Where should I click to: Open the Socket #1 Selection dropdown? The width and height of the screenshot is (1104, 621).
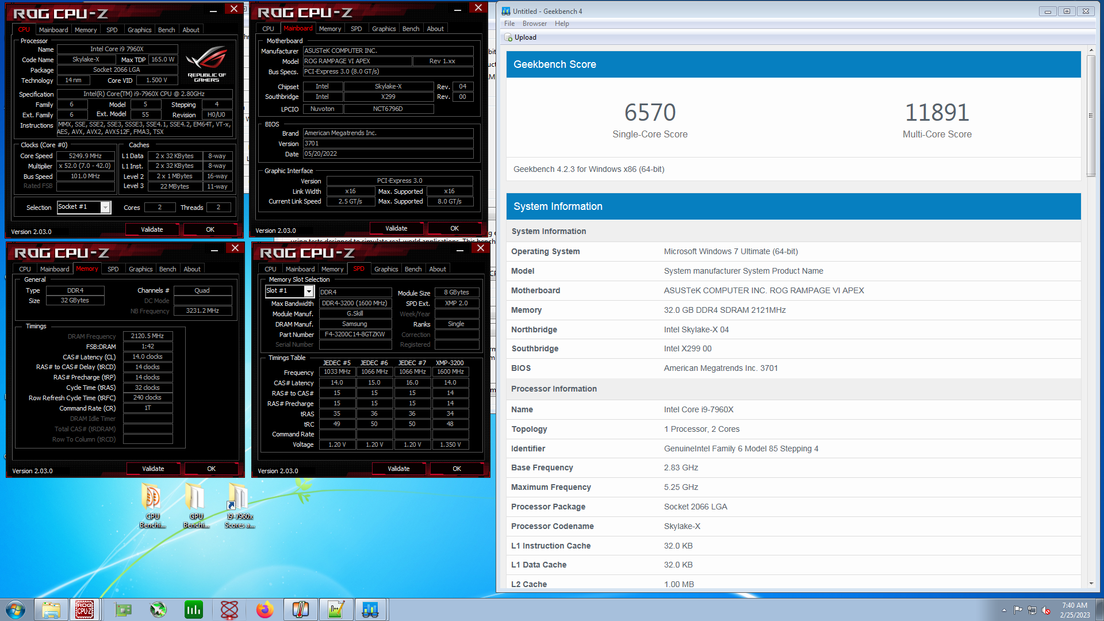(x=106, y=207)
